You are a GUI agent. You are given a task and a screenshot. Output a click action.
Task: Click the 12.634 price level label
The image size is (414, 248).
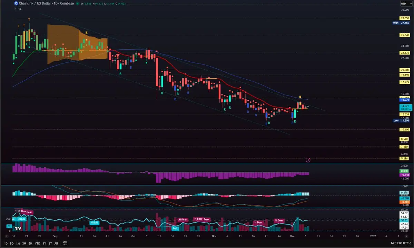[404, 114]
